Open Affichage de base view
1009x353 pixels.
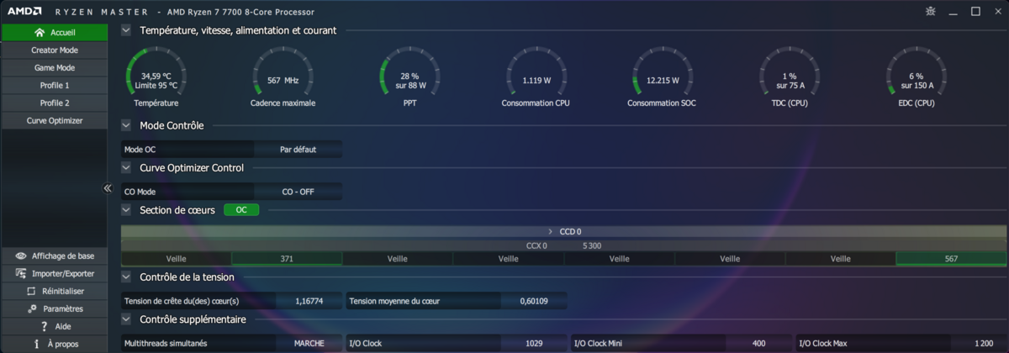pos(54,256)
